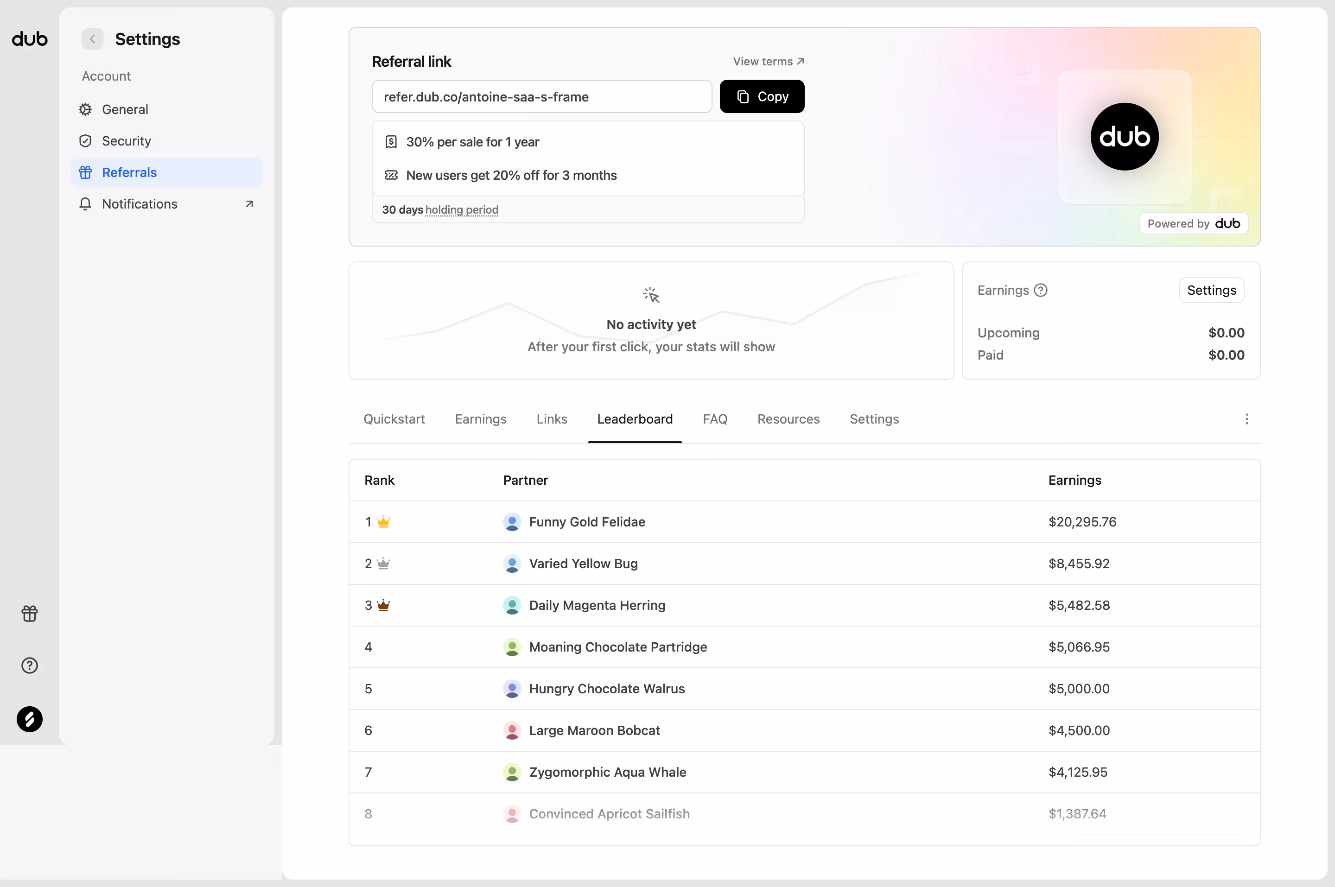1335x887 pixels.
Task: Open the View terms link
Action: [769, 61]
